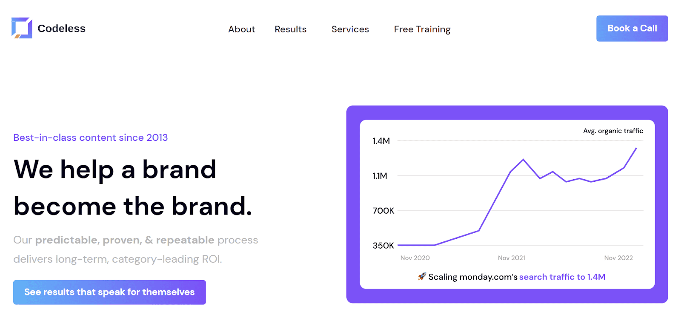Screen dimensions: 681x312
Task: Click the 1.4M y-axis label
Action: [x=381, y=141]
